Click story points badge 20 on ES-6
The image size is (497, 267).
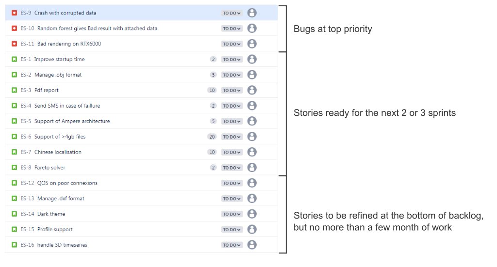212,137
